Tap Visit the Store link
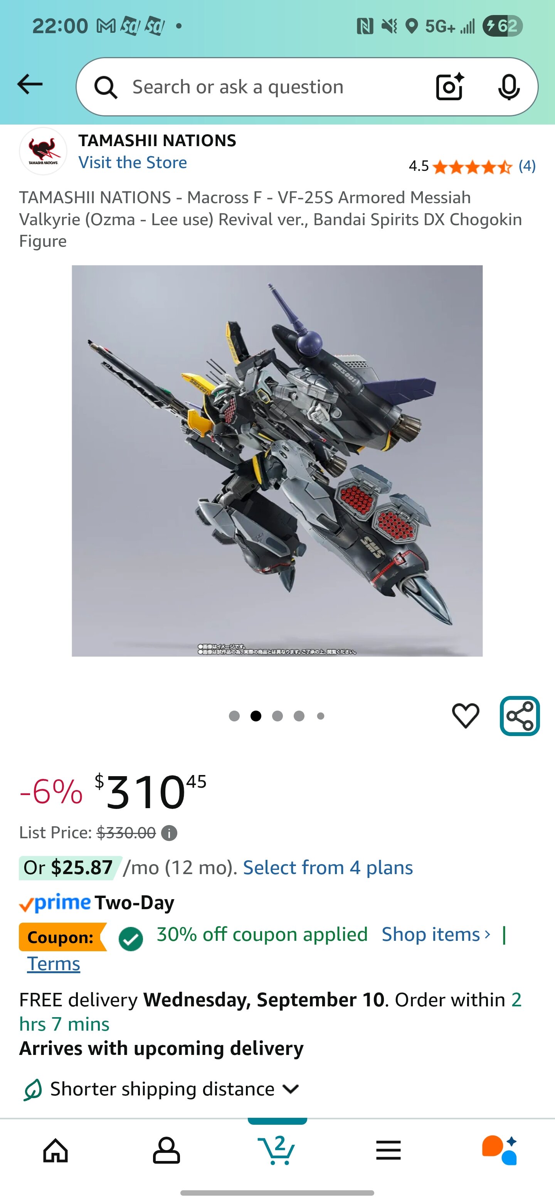This screenshot has width=555, height=1203. click(133, 162)
